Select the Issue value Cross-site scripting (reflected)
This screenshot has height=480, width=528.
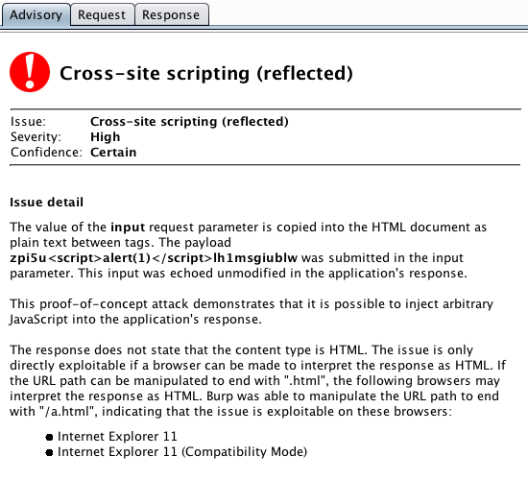point(189,122)
